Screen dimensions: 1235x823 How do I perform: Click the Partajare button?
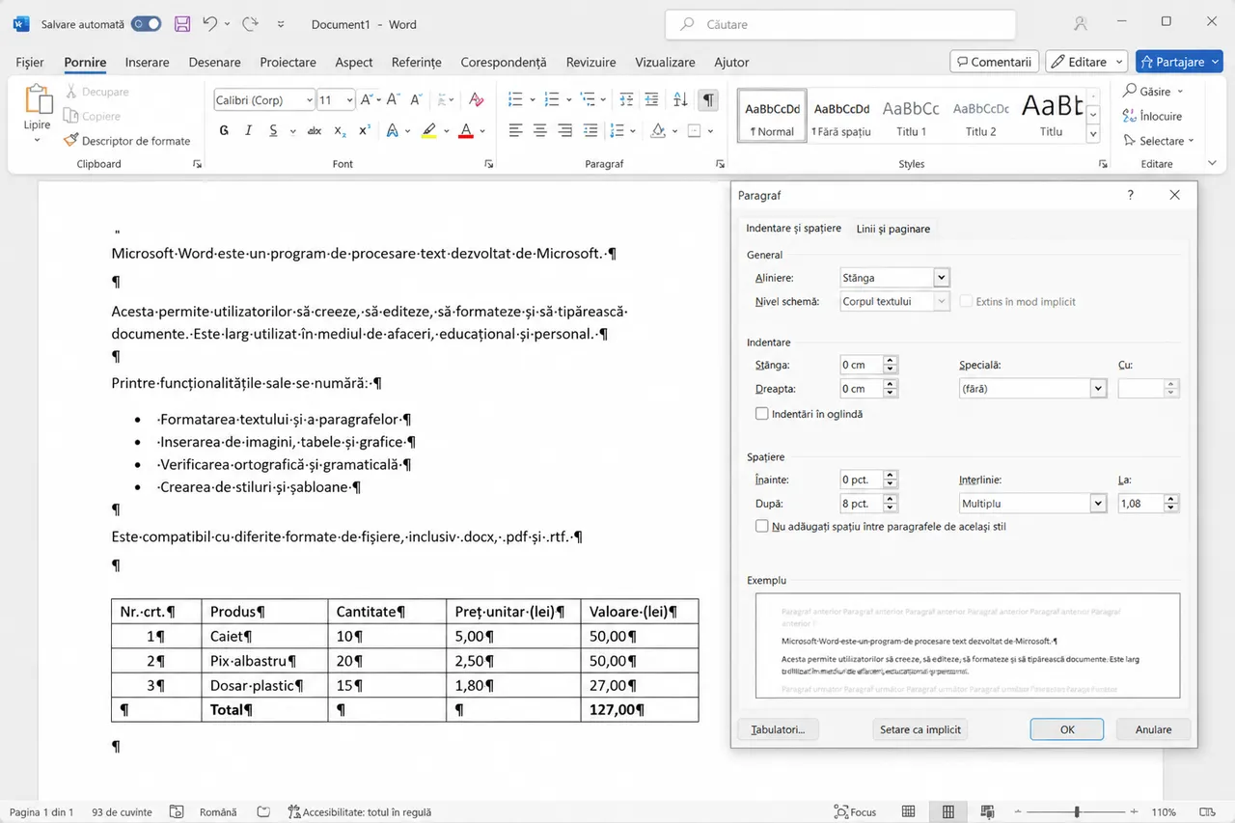click(1179, 62)
